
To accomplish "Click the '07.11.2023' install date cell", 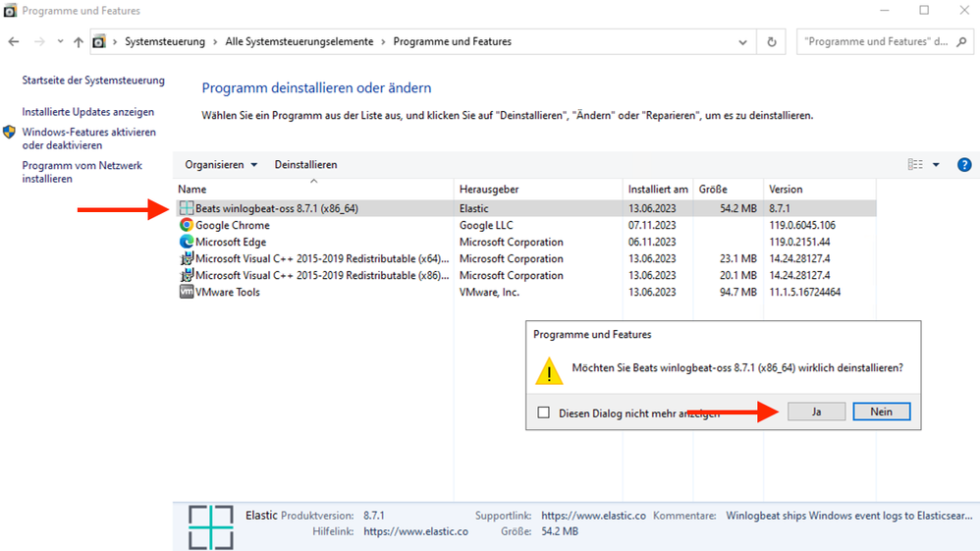I will click(x=652, y=225).
